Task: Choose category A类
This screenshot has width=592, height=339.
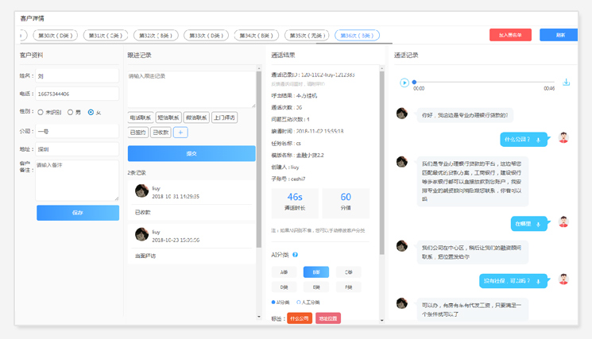Action: click(284, 272)
